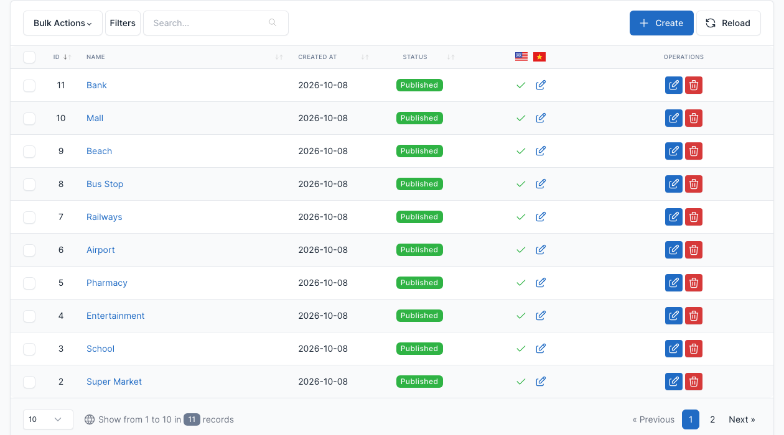Sort the table by Name column
The height and width of the screenshot is (435, 784).
tap(184, 57)
